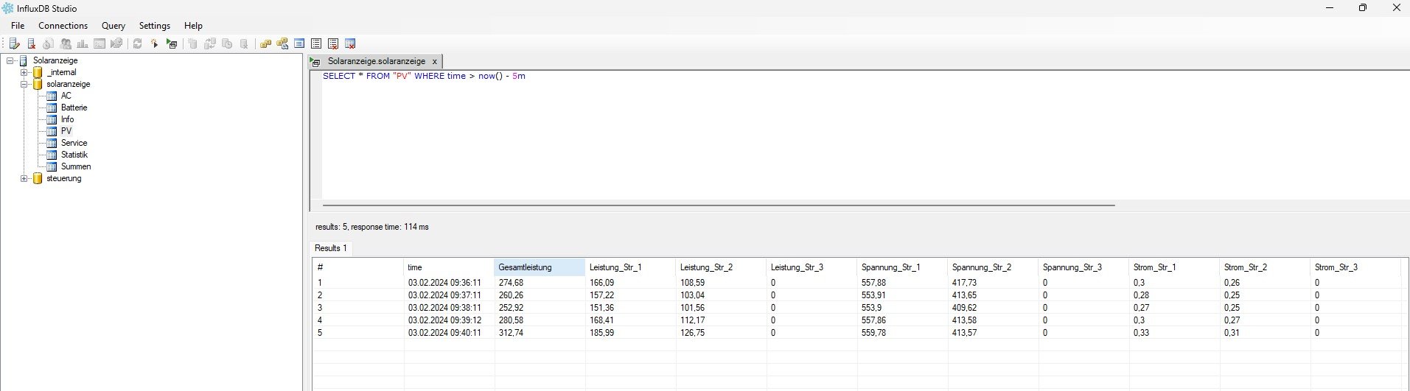
Task: Click the Gesamtleistung column header
Action: tap(539, 267)
